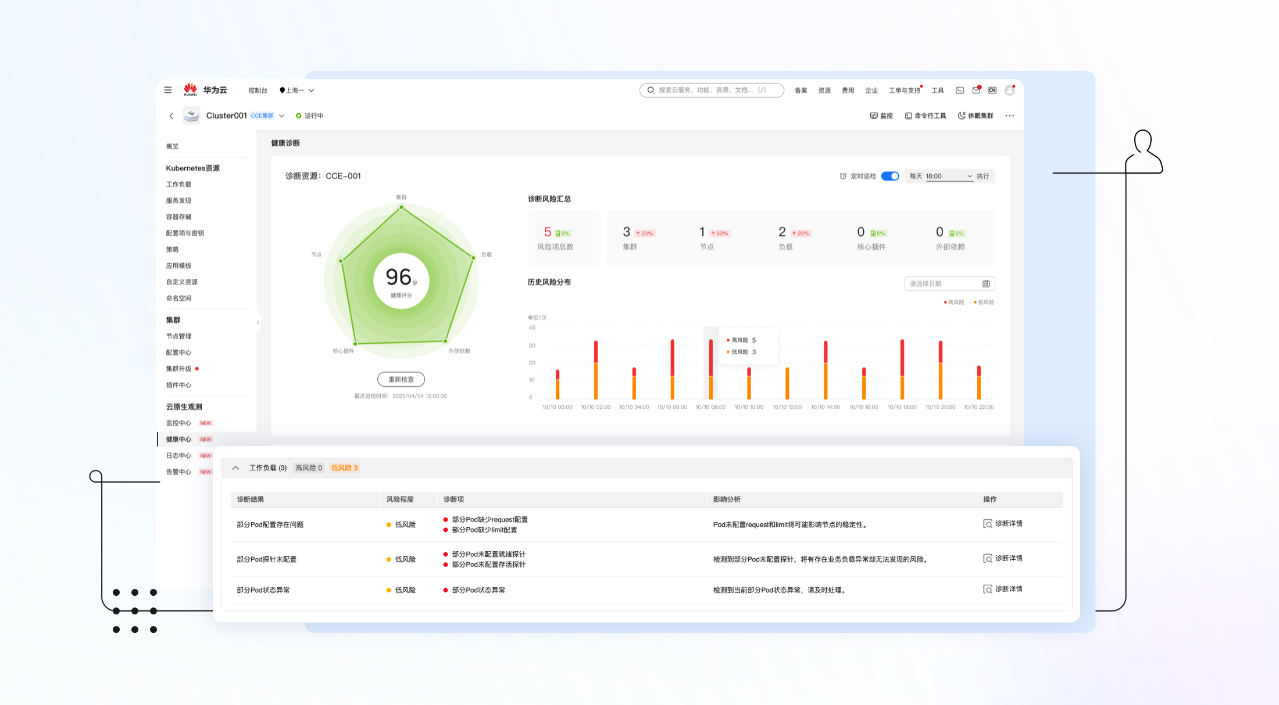This screenshot has width=1279, height=705.
Task: Click the 10/10 08:00 risk bar
Action: (710, 369)
